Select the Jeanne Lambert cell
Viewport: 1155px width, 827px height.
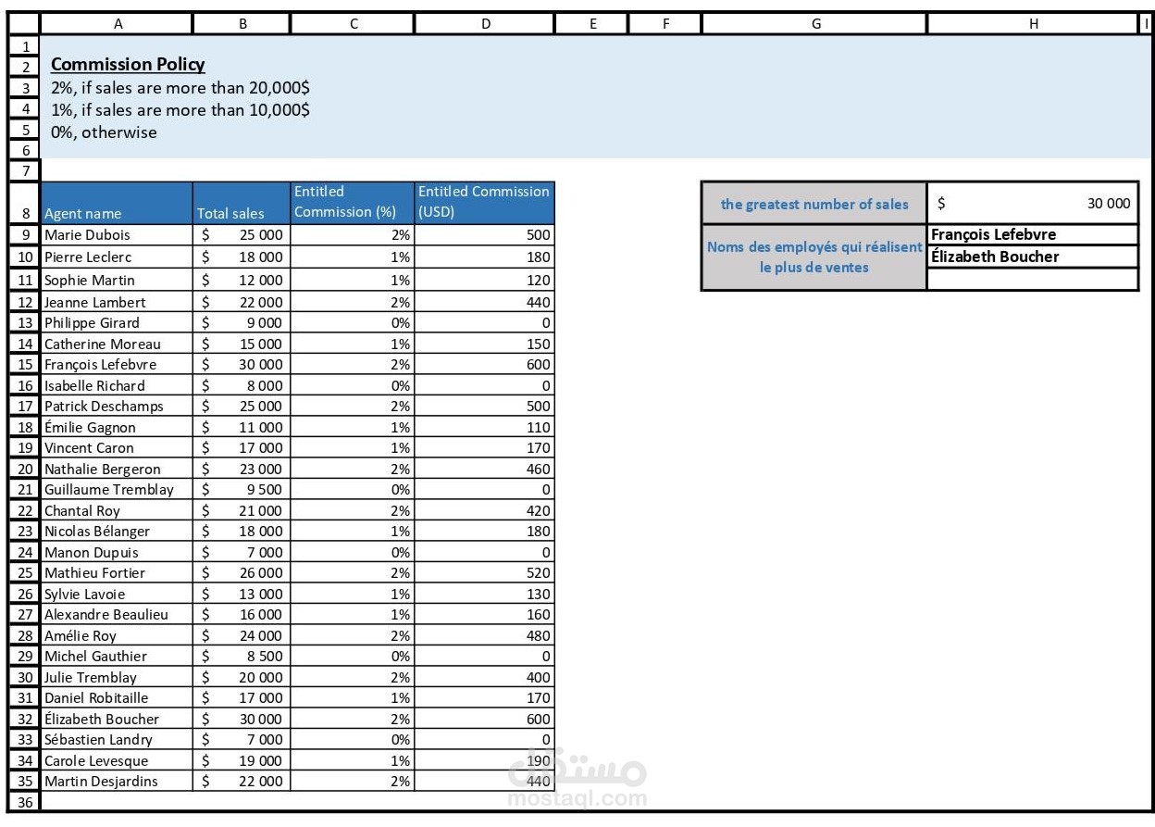click(118, 302)
